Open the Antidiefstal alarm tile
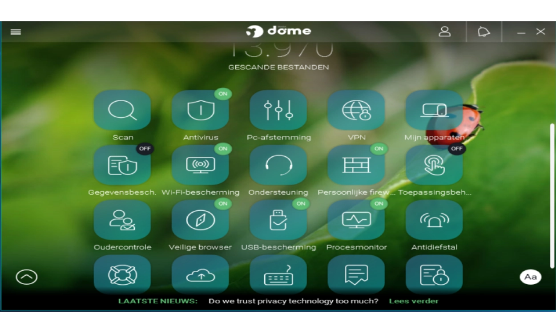The width and height of the screenshot is (556, 333). 434,220
